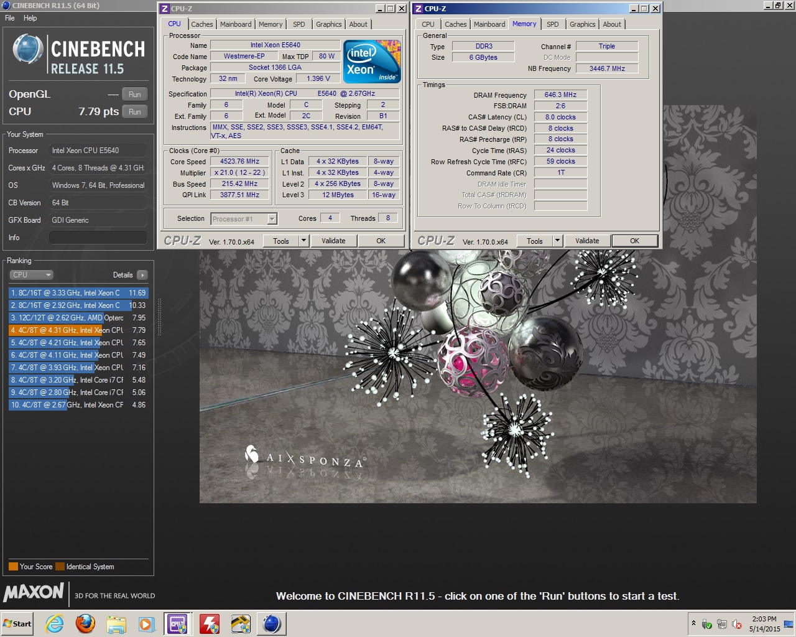Click Tools button in left CPU-Z window
The height and width of the screenshot is (637, 796).
click(x=281, y=241)
